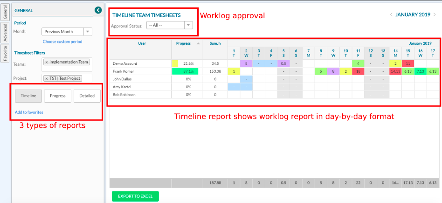442x203 pixels.
Task: Select the Timeline report type
Action: point(28,96)
